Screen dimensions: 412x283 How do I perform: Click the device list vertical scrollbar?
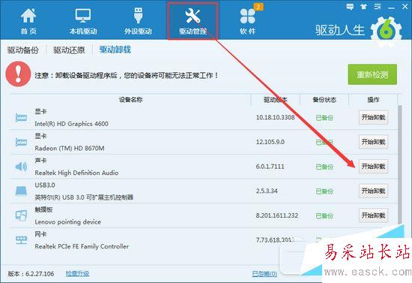coord(400,164)
